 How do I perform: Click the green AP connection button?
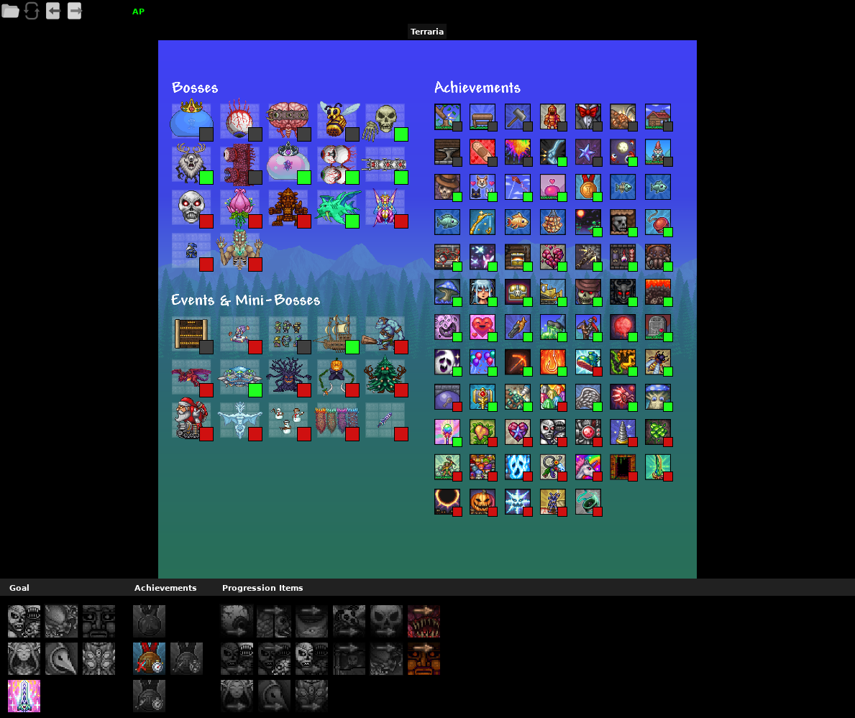139,11
